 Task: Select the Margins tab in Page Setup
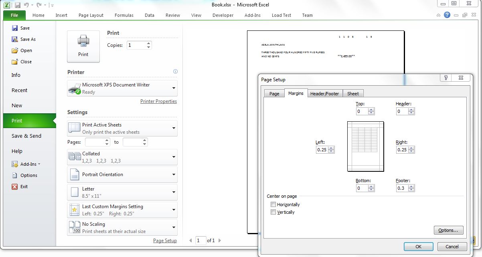[x=296, y=93]
